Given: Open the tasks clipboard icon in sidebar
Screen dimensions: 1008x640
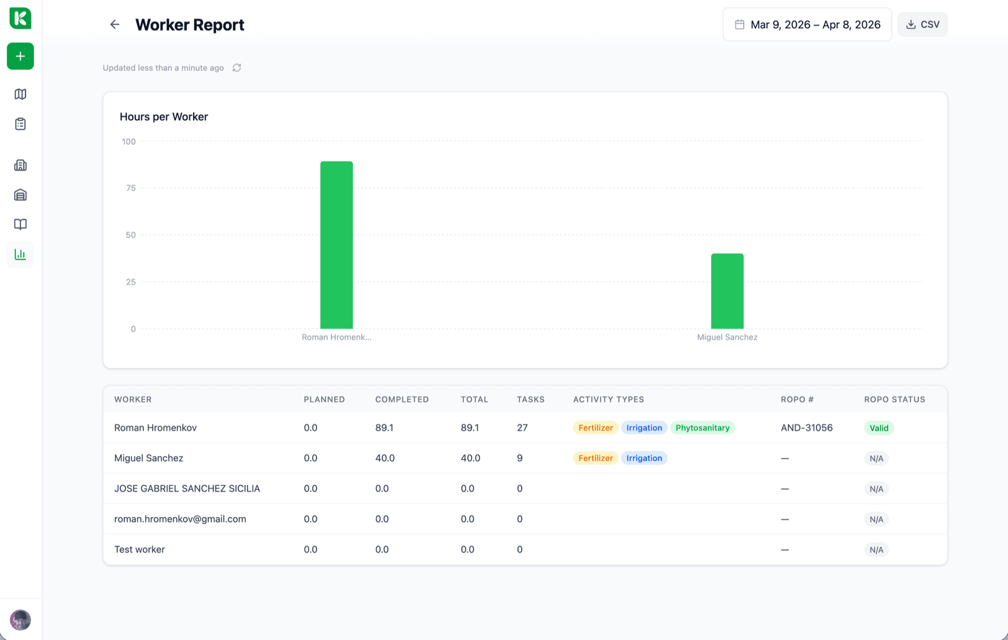Looking at the screenshot, I should coord(20,124).
